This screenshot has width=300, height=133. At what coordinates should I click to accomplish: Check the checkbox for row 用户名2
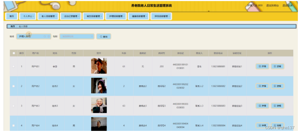tap(13, 86)
